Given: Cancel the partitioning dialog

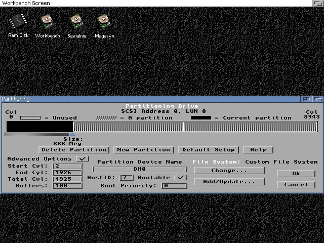Looking at the screenshot, I should pyautogui.click(x=296, y=185).
